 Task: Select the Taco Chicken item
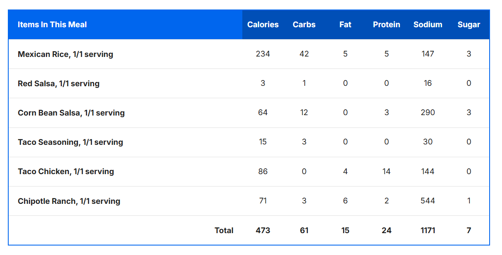pos(66,172)
